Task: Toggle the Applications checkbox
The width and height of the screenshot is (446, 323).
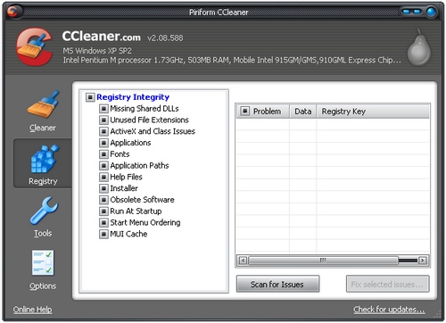Action: point(103,143)
